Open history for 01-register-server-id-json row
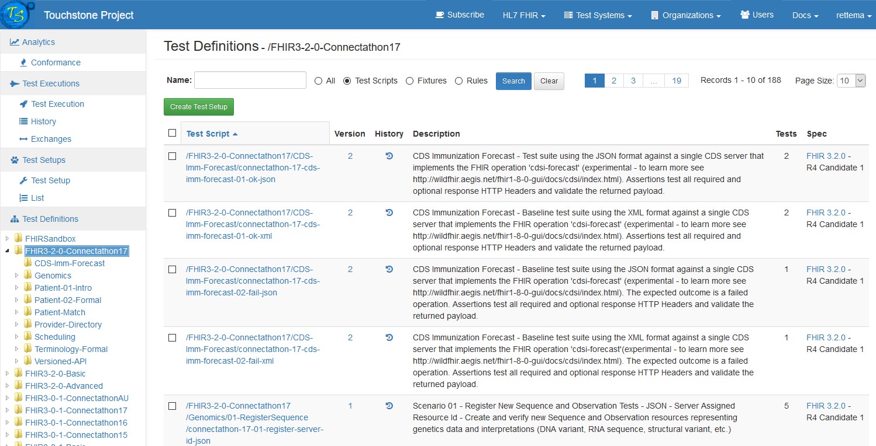The image size is (876, 446). click(x=389, y=406)
